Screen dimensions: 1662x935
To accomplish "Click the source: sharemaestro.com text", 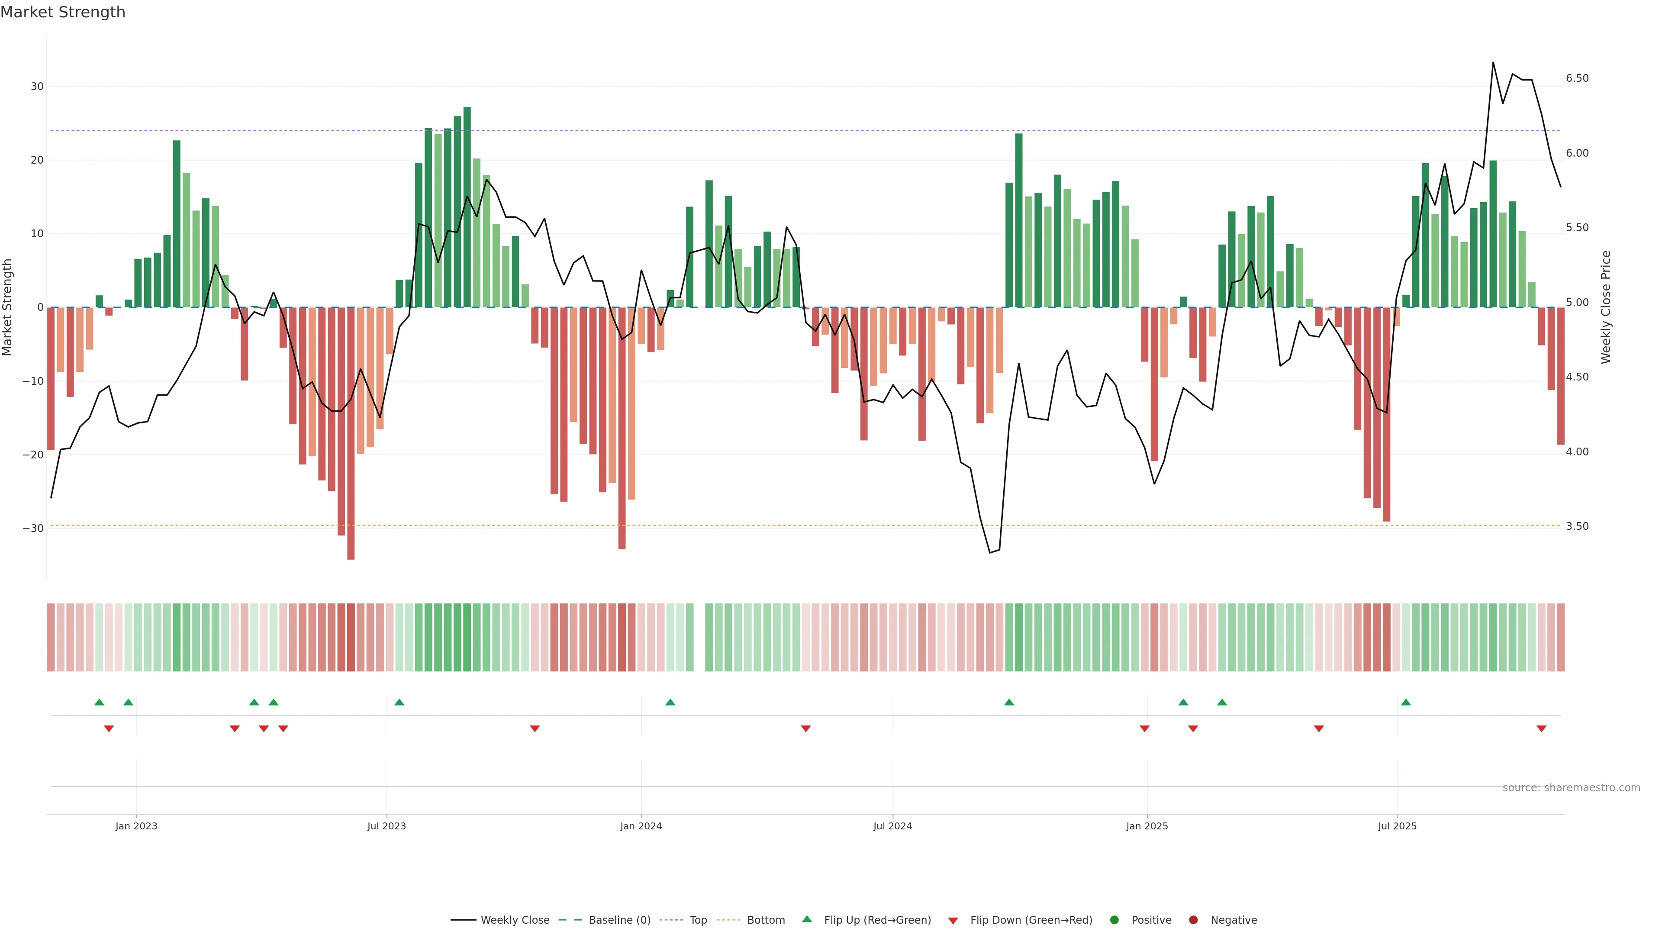I will point(1571,788).
